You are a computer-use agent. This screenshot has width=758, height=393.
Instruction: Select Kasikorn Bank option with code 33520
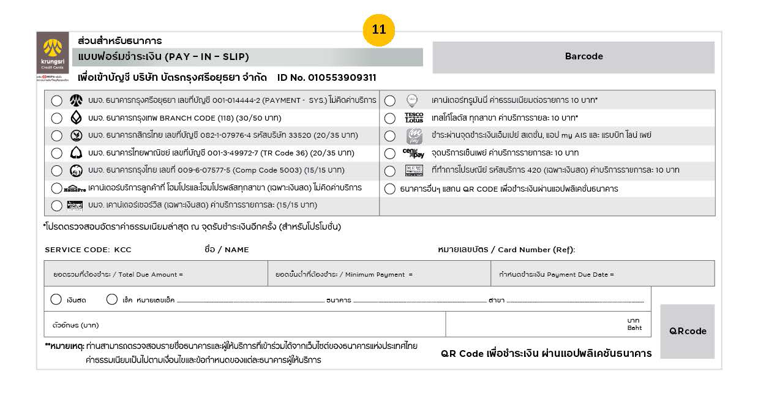(x=56, y=135)
